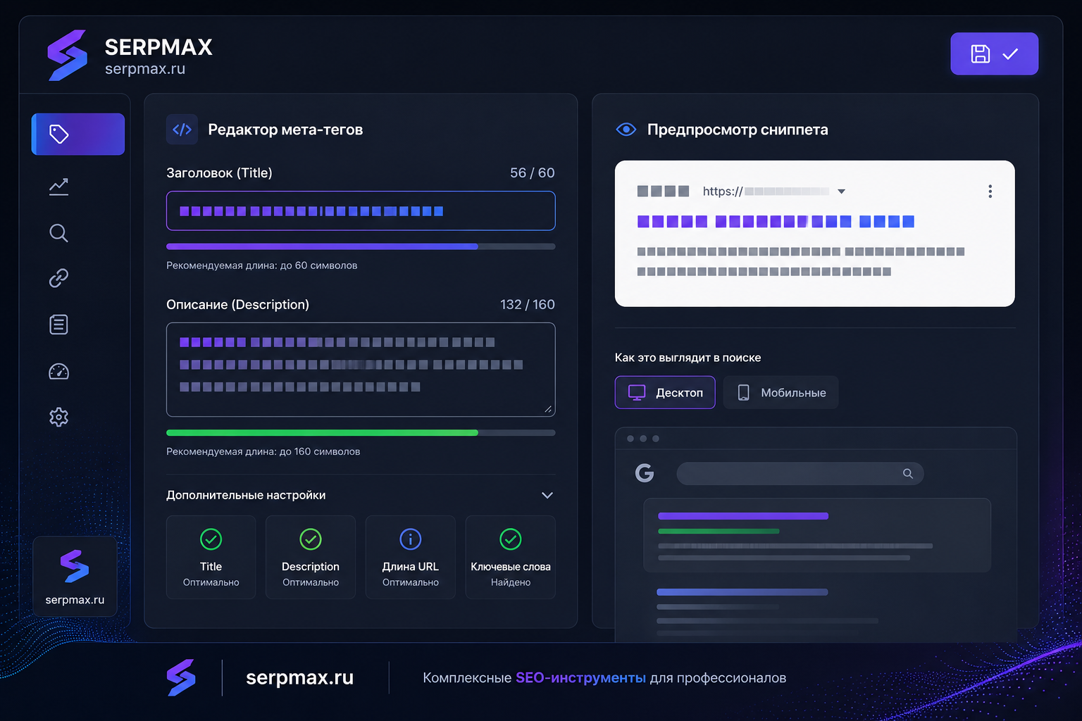1082x721 pixels.
Task: Click the Title length progress bar
Action: [361, 246]
